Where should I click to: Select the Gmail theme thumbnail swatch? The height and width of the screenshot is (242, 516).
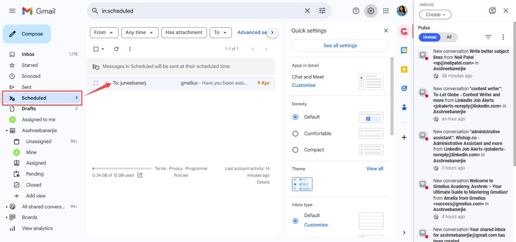click(302, 184)
